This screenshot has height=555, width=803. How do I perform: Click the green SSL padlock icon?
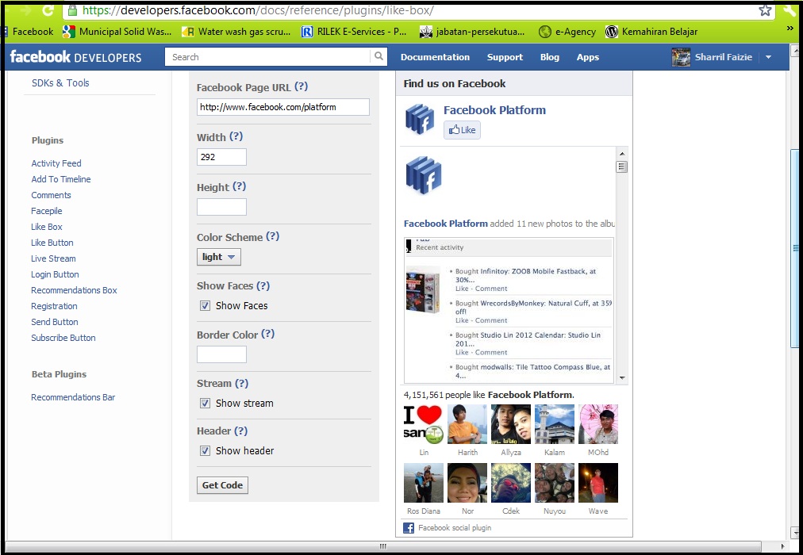pos(73,10)
